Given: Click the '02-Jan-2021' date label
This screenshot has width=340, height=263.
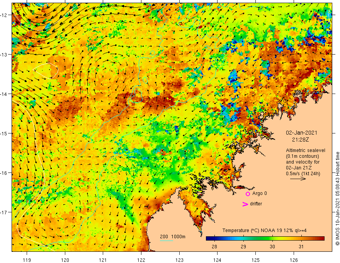Looking at the screenshot, I should 301,133.
